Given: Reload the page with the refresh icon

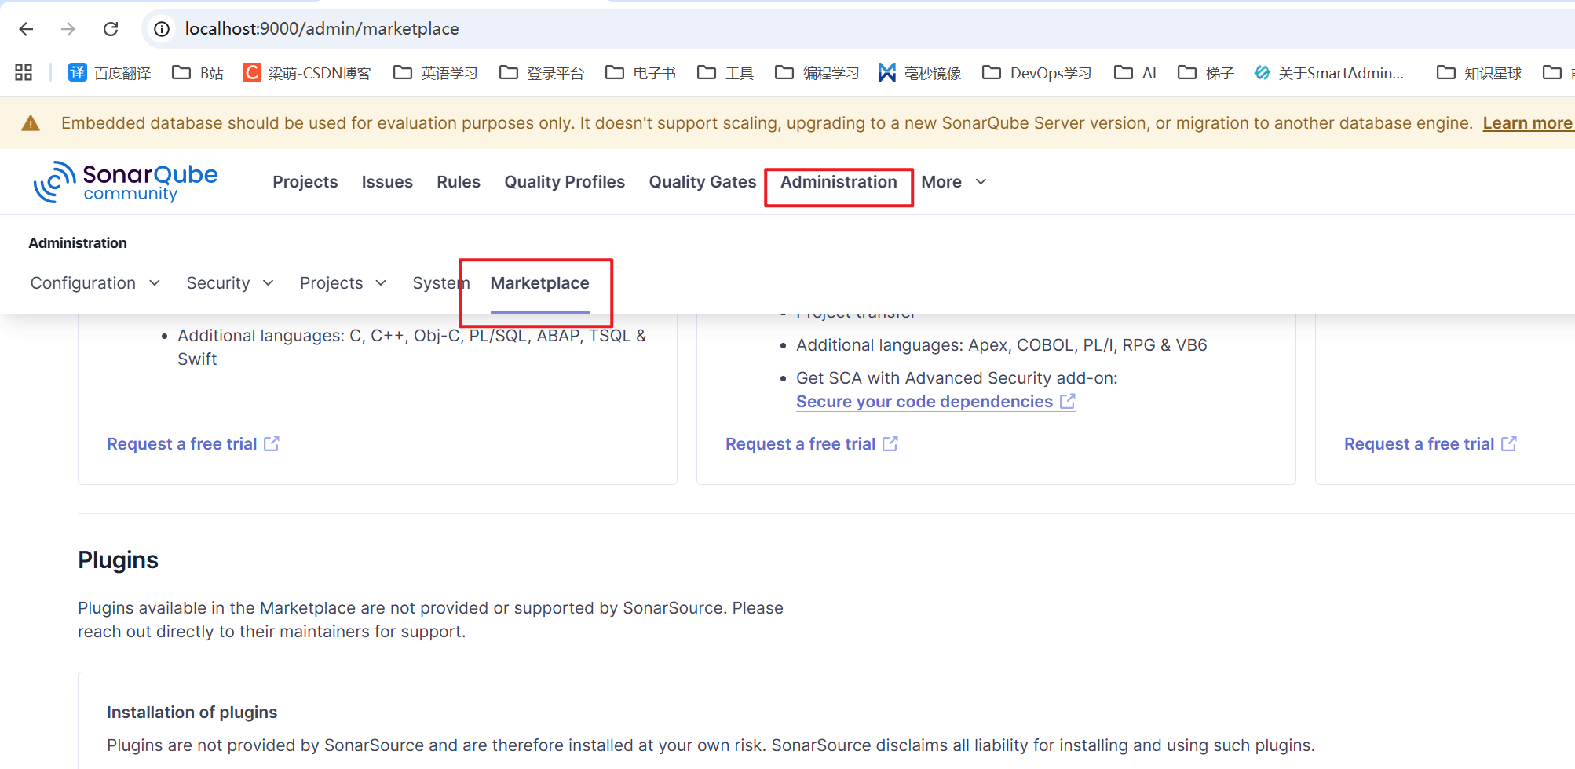Looking at the screenshot, I should point(111,29).
